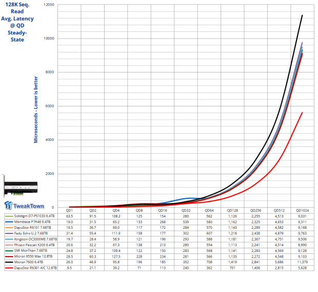
Task: Click the QD32 column header
Action: tap(186, 210)
